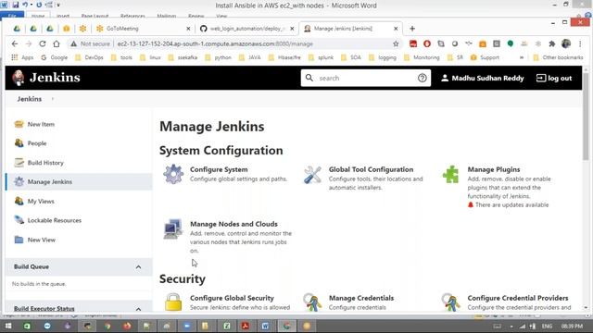
Task: Open Chrome from the taskbar
Action: coord(286,326)
